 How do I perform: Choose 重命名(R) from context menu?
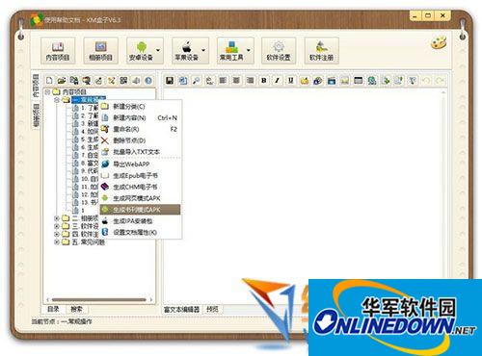141,129
